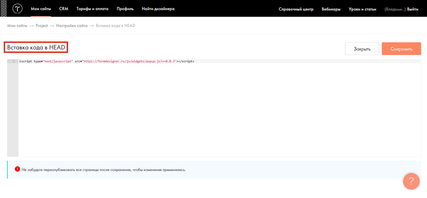Open the Вебинары link

point(331,9)
